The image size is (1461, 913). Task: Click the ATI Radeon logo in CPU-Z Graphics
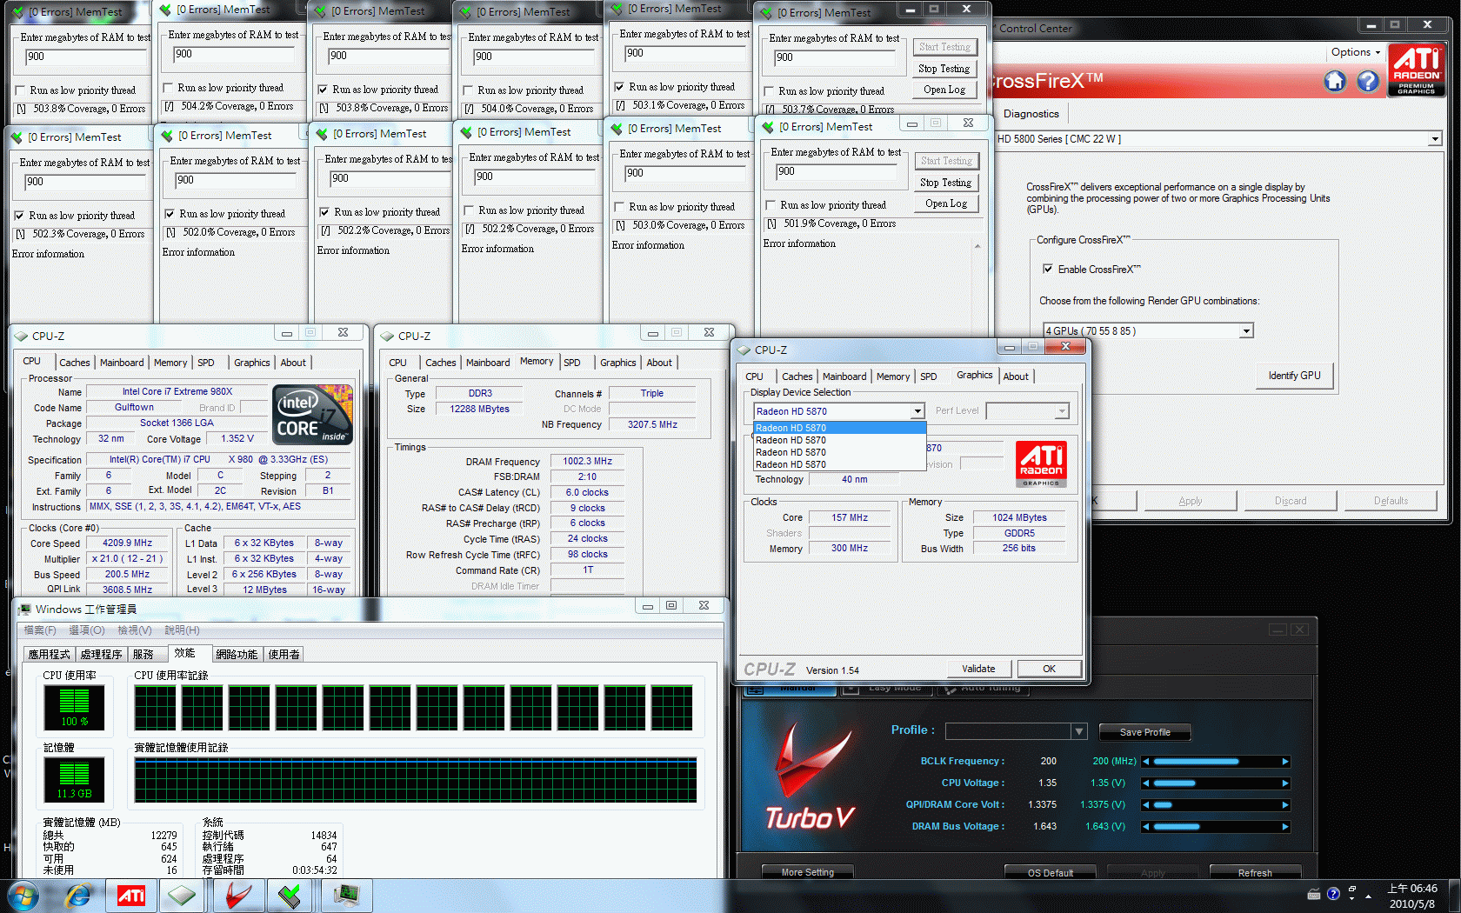(x=1041, y=463)
